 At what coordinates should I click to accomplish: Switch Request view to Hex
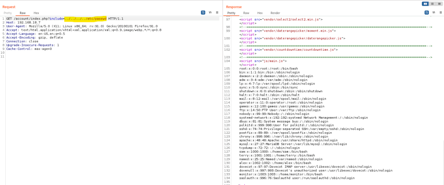(36, 13)
